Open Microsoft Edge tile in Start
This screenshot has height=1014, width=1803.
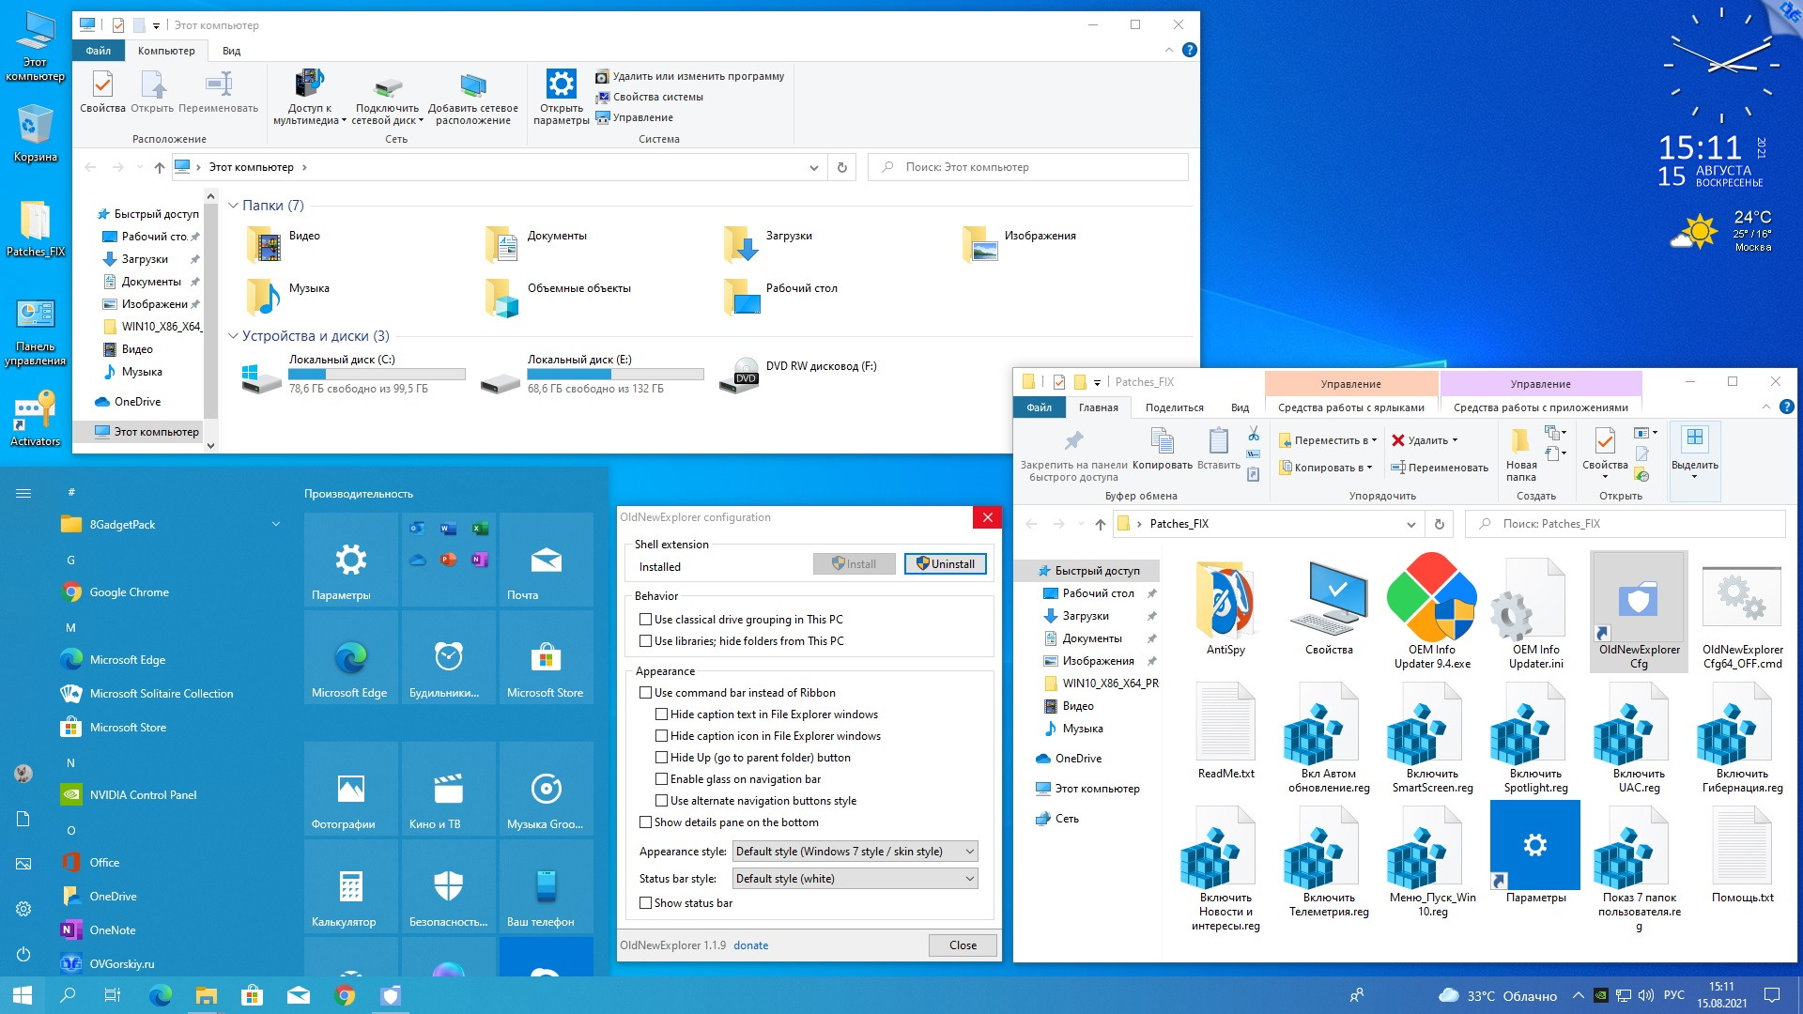coord(351,659)
